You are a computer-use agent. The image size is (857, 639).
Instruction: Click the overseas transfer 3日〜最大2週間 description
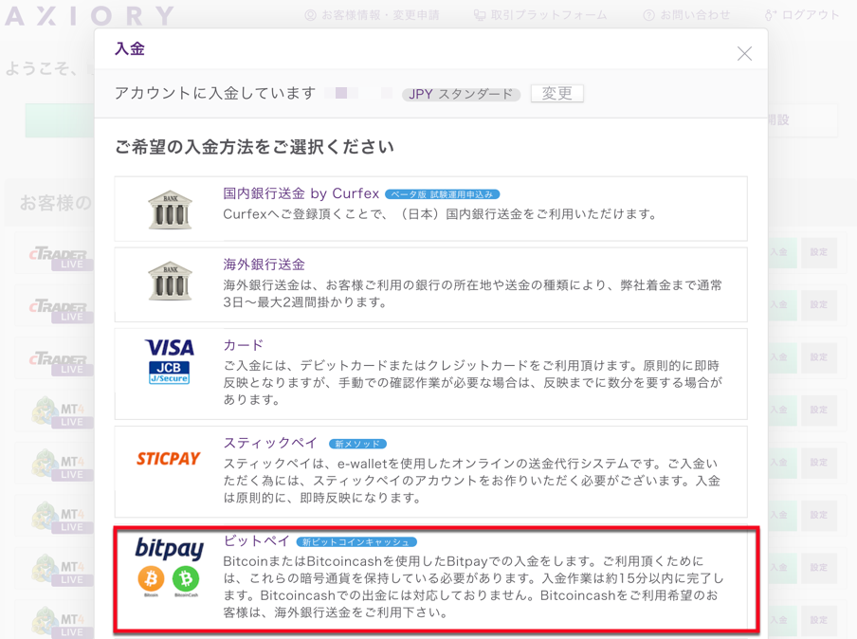tap(473, 294)
